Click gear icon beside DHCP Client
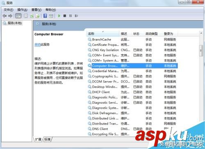Screen dimensions: 205x149 click(90, 92)
